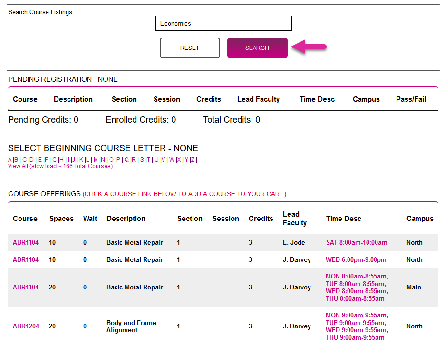Select MON 8:00am-8:55am time description

click(x=357, y=276)
